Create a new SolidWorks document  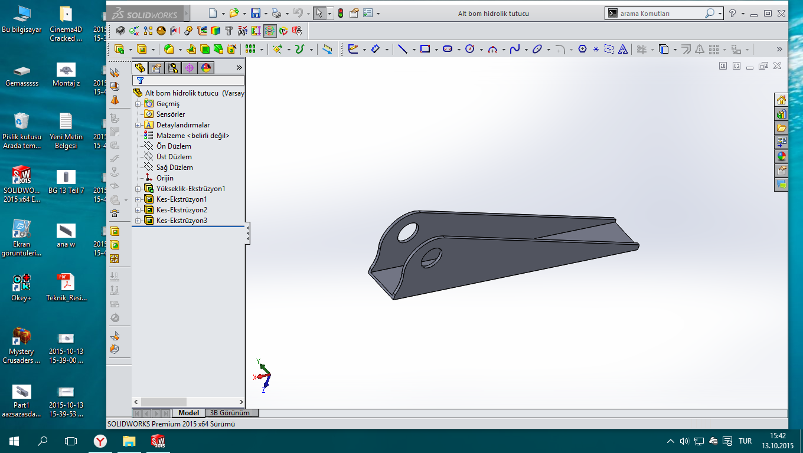pyautogui.click(x=213, y=13)
